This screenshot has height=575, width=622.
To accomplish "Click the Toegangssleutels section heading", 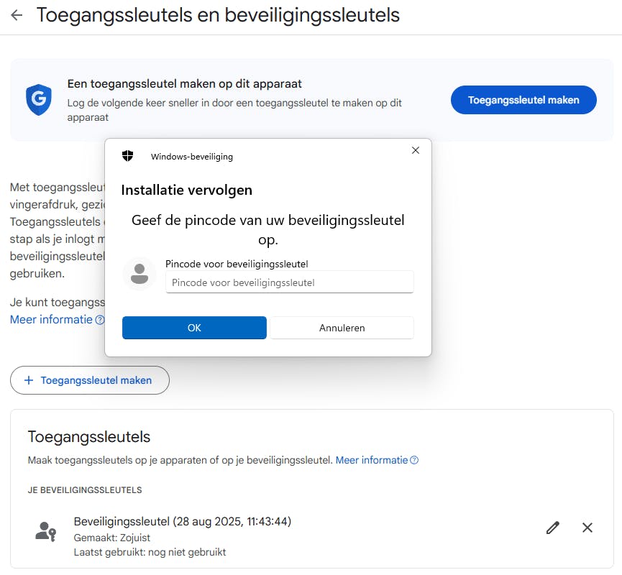I will pyautogui.click(x=89, y=436).
